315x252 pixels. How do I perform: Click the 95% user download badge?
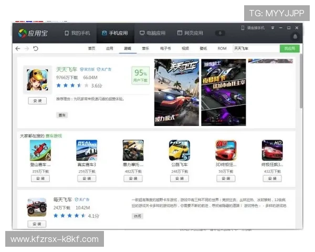click(140, 76)
